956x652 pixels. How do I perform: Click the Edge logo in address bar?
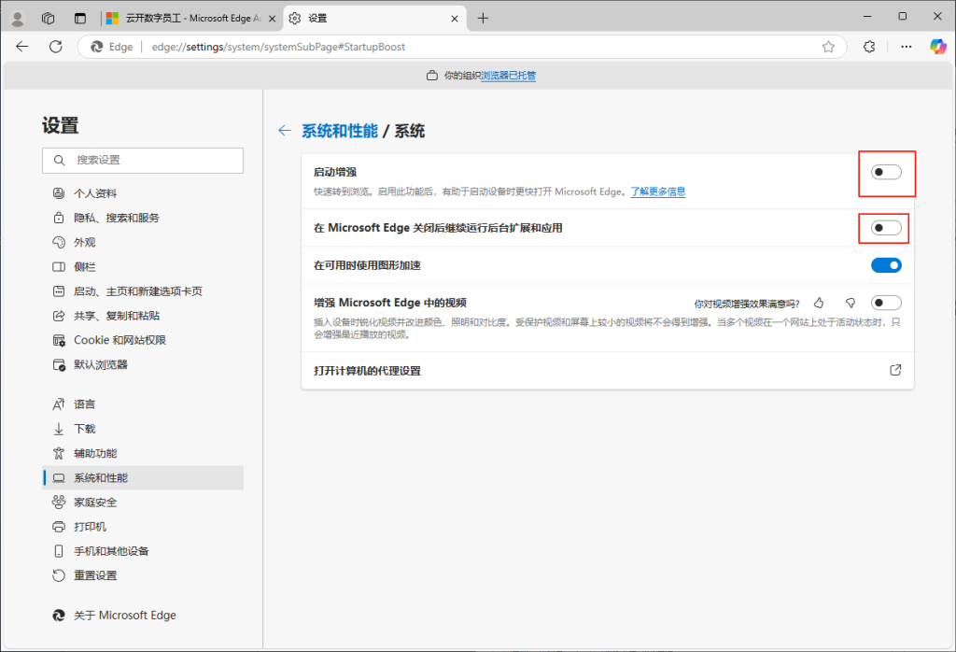point(96,47)
